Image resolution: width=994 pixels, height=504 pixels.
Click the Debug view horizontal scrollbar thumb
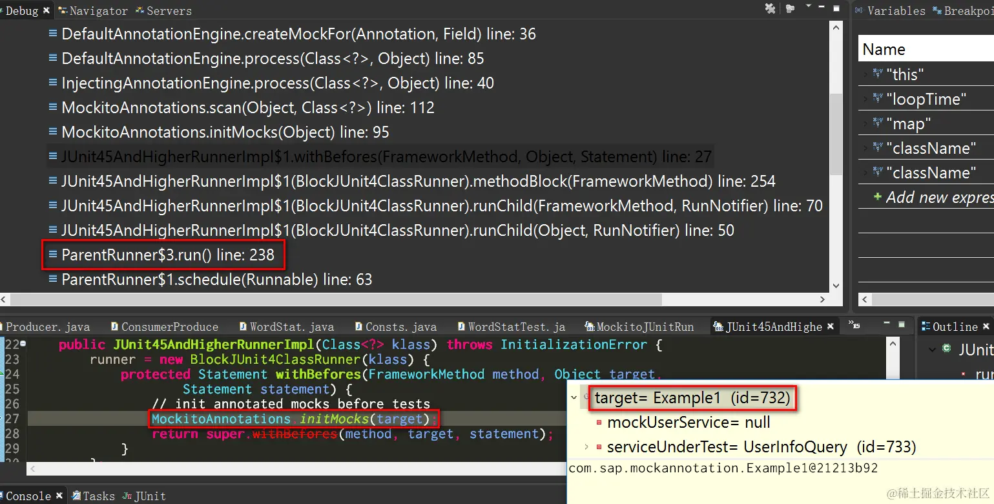coord(335,300)
